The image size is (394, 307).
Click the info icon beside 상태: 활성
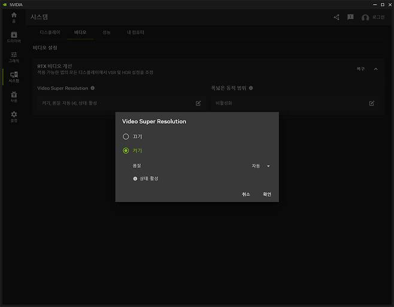pos(135,179)
